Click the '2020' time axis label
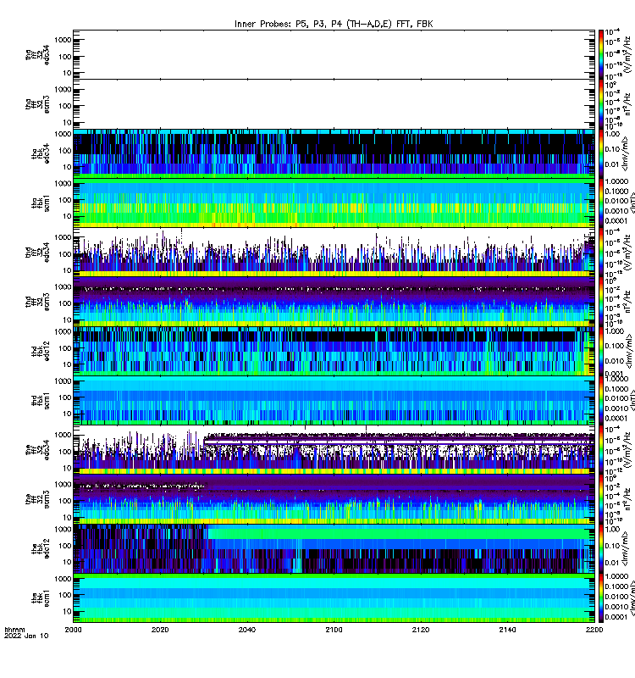 160,630
